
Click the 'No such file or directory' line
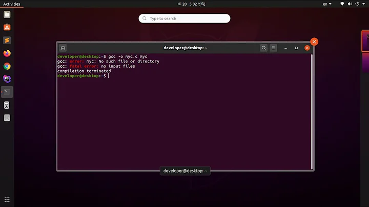point(108,61)
